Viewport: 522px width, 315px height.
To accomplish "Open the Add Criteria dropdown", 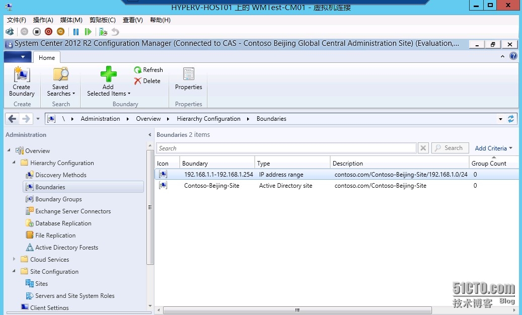I will tap(493, 148).
